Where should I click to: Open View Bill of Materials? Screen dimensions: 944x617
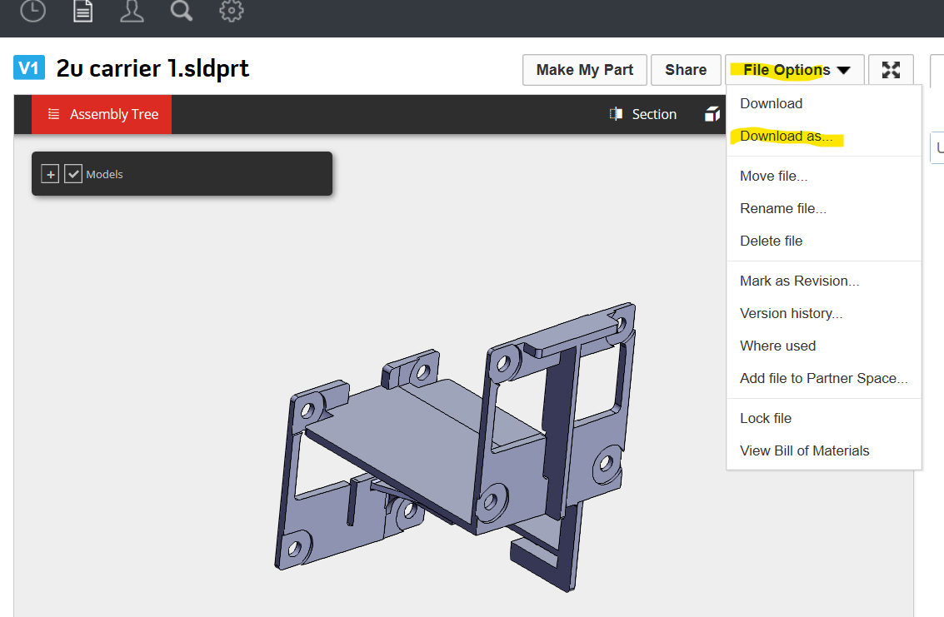tap(824, 450)
